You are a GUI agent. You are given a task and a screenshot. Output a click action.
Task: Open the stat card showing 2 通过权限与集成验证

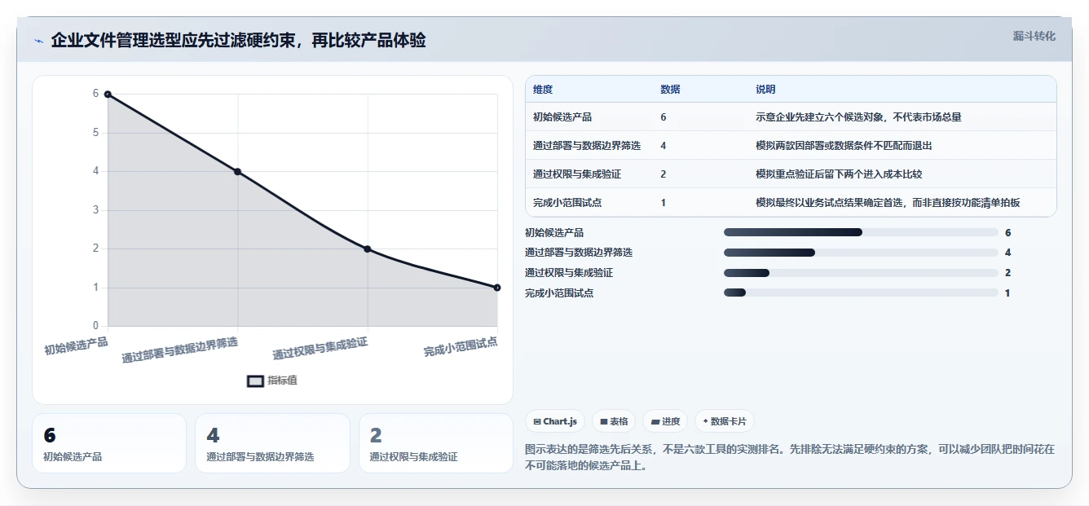(436, 443)
